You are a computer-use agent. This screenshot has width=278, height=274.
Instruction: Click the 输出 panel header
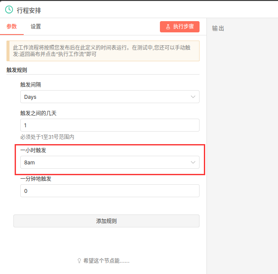pos(218,28)
